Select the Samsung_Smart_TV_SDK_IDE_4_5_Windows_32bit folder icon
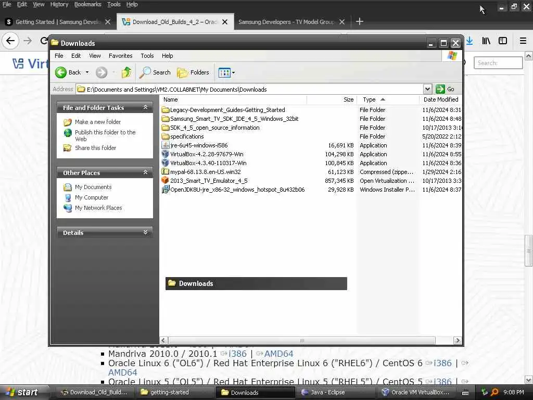The height and width of the screenshot is (400, 533). pos(165,118)
